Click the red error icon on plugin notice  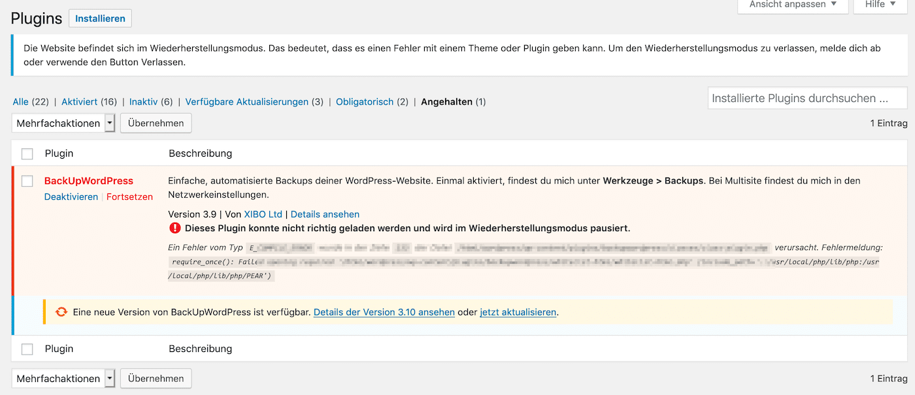tap(175, 228)
